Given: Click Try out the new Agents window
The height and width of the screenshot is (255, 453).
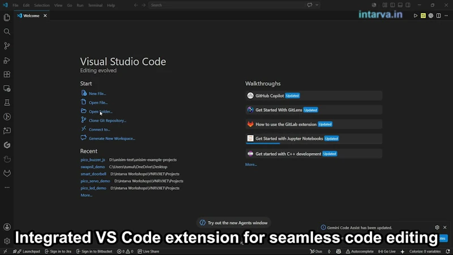Looking at the screenshot, I should pos(233,223).
